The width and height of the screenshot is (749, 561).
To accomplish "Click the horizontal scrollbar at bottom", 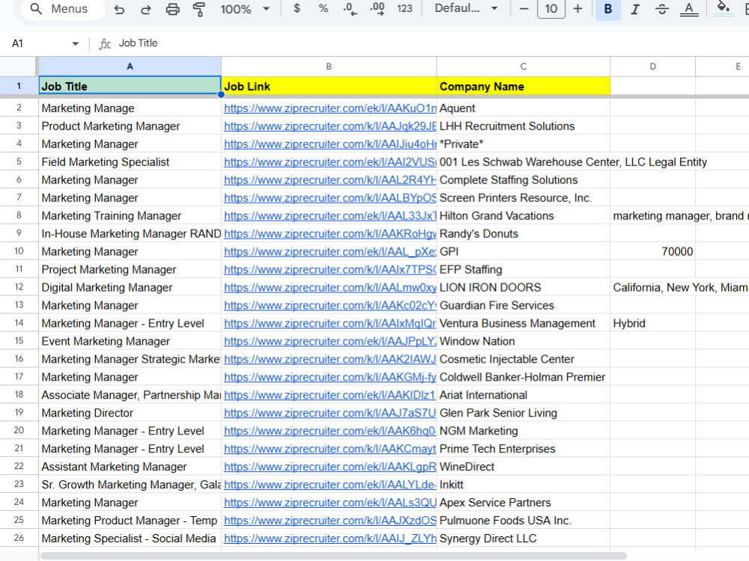I will (x=333, y=557).
